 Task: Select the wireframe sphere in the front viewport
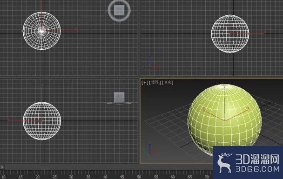coord(230,34)
